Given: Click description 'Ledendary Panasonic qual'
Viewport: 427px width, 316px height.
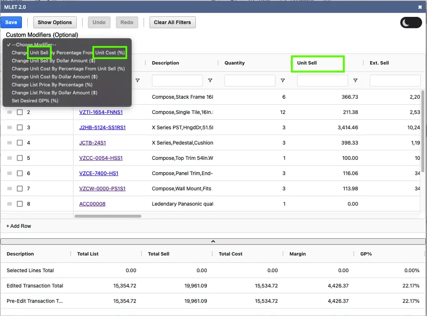Looking at the screenshot, I should tap(182, 204).
